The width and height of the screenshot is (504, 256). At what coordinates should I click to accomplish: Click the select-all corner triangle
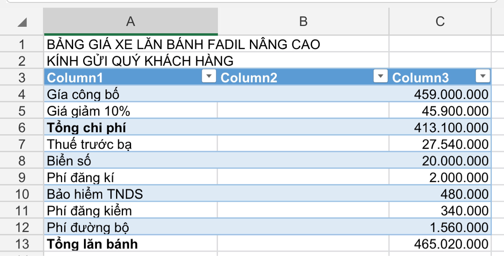(x=22, y=22)
